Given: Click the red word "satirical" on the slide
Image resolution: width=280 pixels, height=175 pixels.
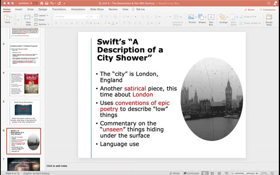Looking at the screenshot, I should click(x=135, y=89).
